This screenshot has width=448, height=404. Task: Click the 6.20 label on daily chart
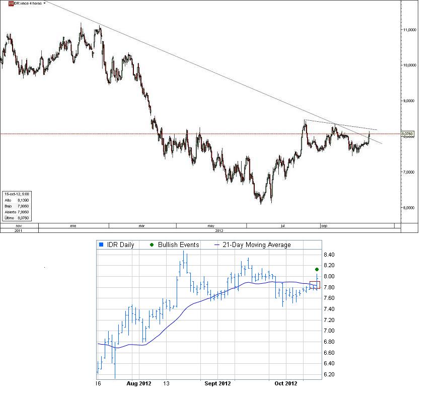(x=329, y=374)
